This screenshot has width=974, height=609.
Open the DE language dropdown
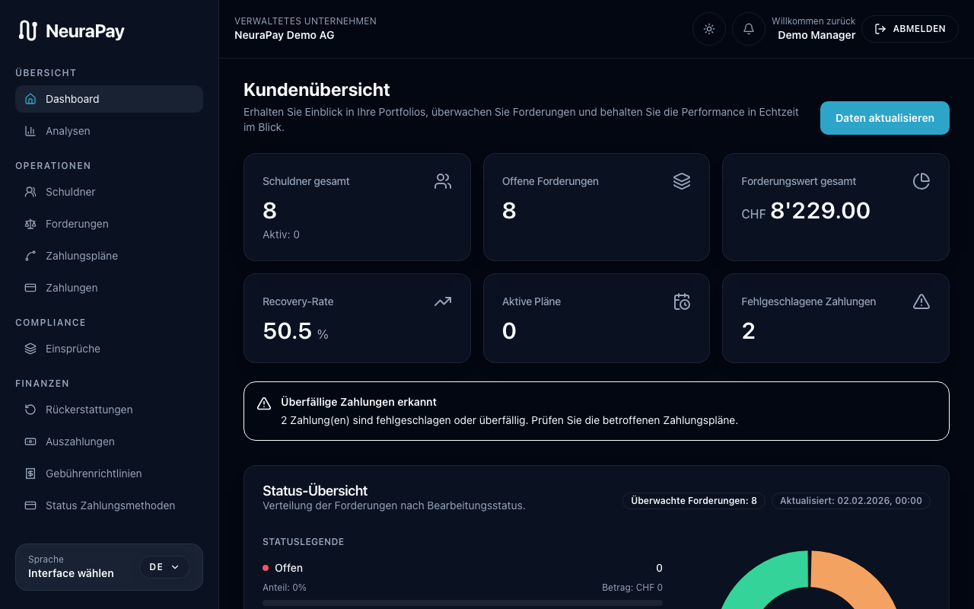[164, 567]
